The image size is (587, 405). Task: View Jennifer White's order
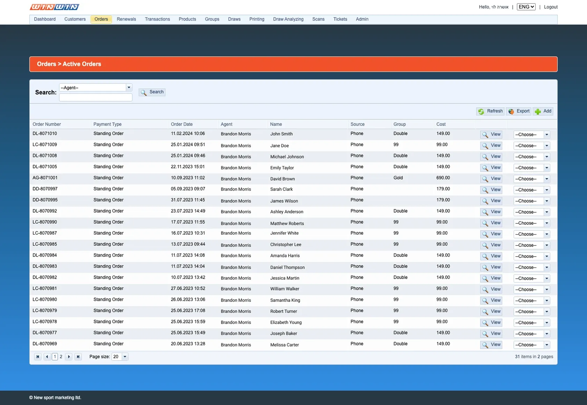pyautogui.click(x=491, y=234)
